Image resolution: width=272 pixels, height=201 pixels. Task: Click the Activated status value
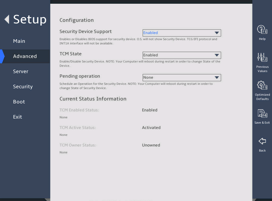coord(151,127)
